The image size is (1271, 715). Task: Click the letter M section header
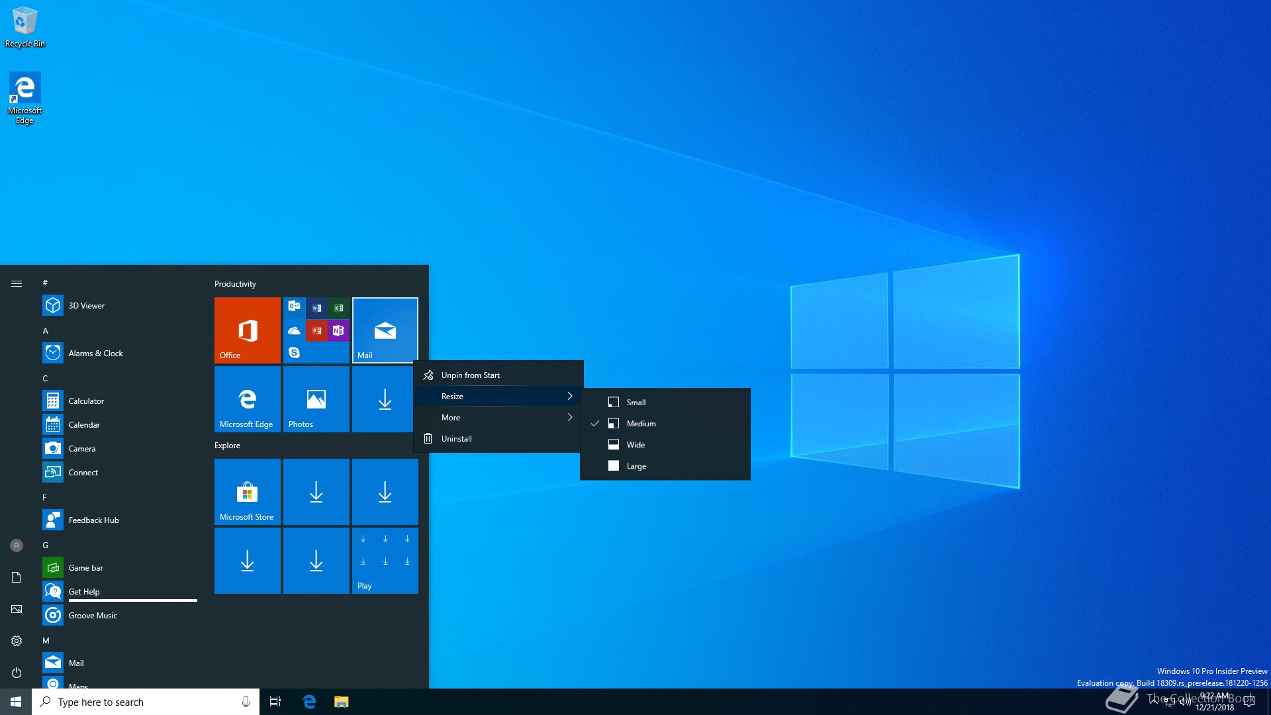46,640
